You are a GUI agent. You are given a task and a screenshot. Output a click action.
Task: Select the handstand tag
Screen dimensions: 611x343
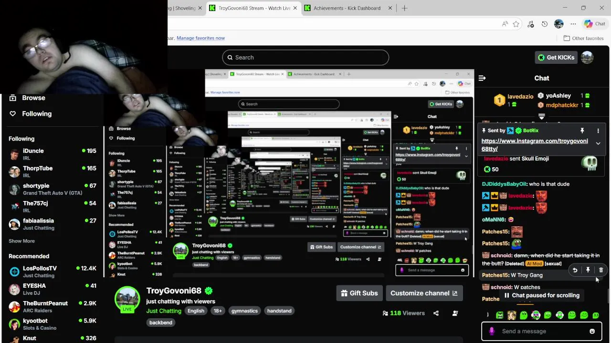pos(279,311)
